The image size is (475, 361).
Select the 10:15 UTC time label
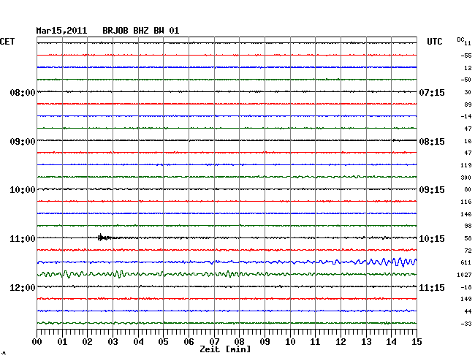click(x=432, y=239)
